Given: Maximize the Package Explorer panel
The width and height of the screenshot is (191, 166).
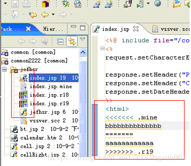Looking at the screenshot, I should pos(83,28).
